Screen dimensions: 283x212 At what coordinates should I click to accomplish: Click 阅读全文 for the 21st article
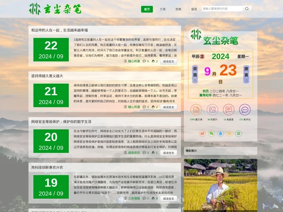click(x=169, y=107)
